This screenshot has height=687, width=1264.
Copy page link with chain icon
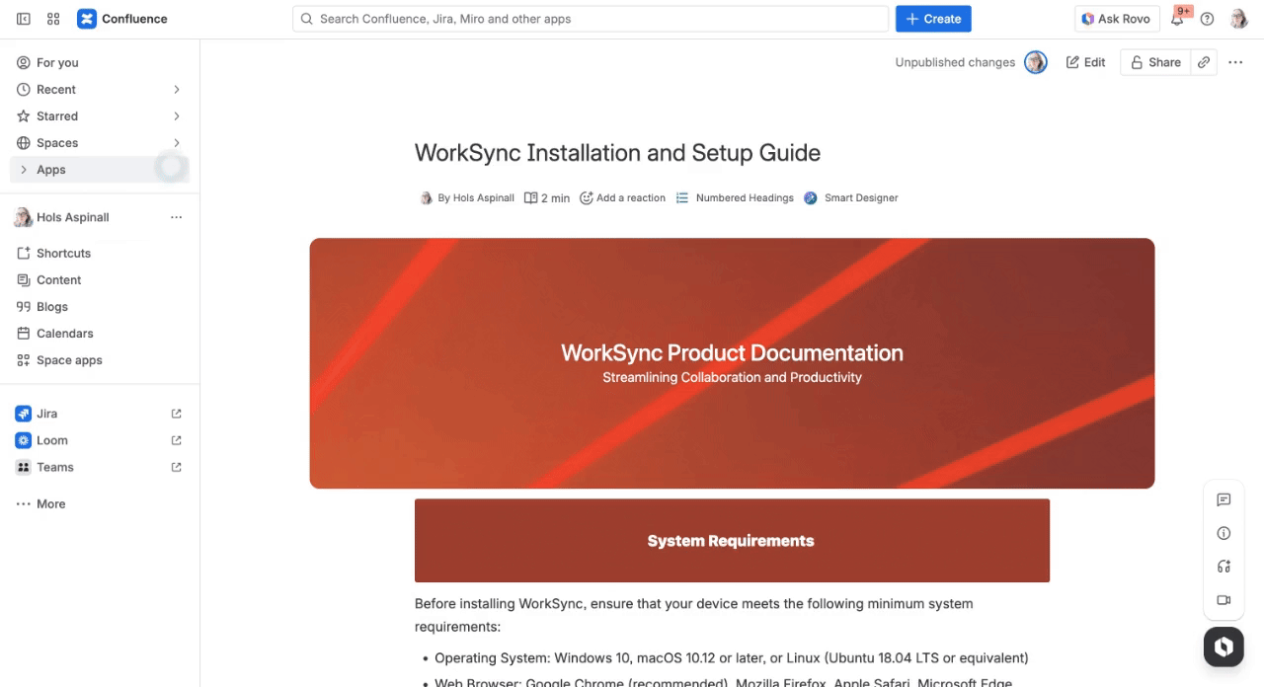[x=1204, y=62]
